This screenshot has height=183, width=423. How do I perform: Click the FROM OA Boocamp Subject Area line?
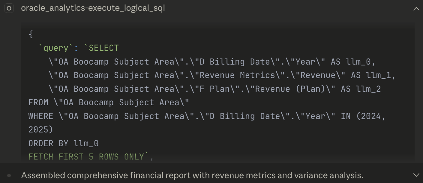(108, 102)
